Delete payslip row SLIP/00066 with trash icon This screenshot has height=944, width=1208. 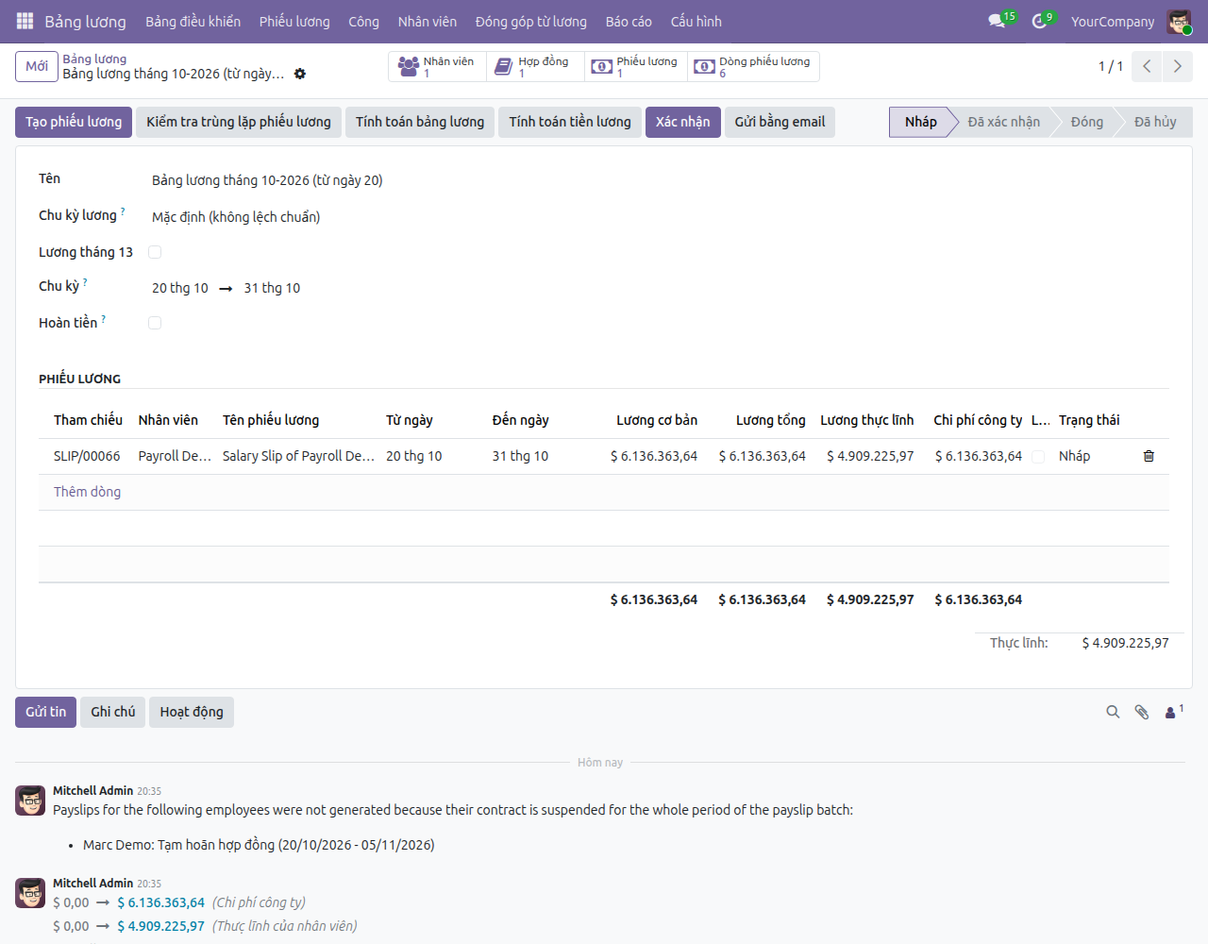[1149, 456]
